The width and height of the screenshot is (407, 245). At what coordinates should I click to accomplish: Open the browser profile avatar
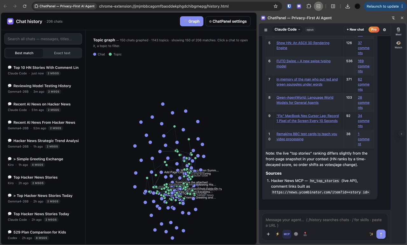click(x=357, y=6)
